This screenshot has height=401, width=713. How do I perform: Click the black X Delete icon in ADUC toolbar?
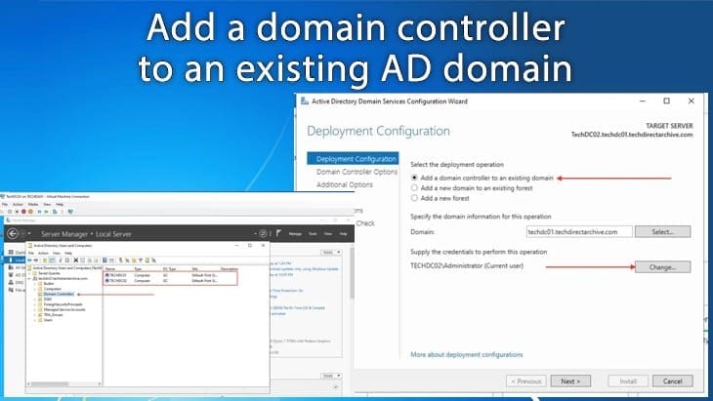(76, 260)
